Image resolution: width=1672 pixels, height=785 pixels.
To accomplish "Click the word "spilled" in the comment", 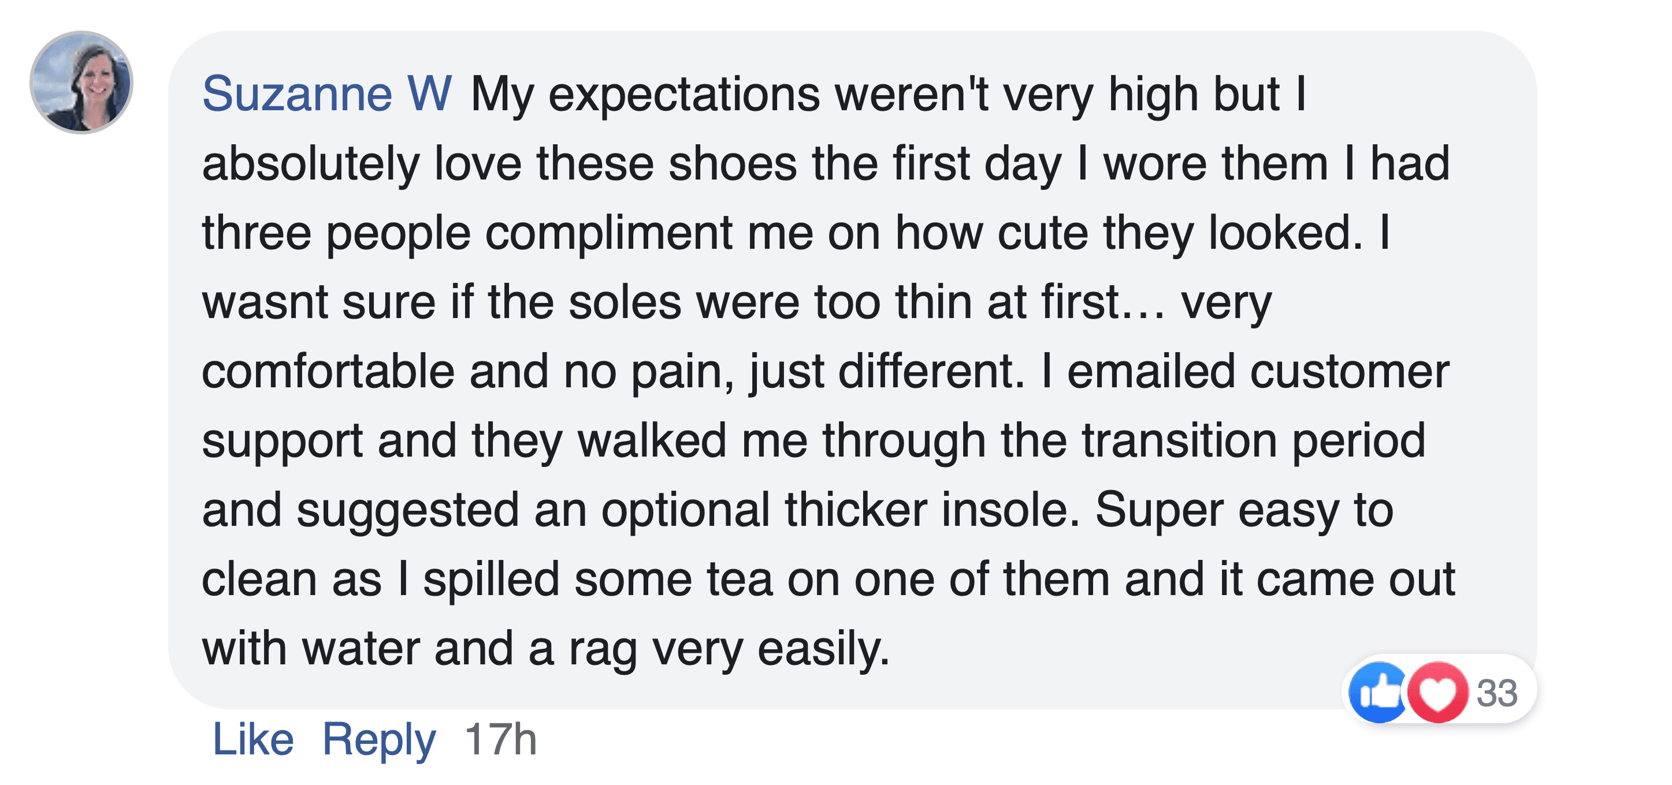I will point(491,580).
